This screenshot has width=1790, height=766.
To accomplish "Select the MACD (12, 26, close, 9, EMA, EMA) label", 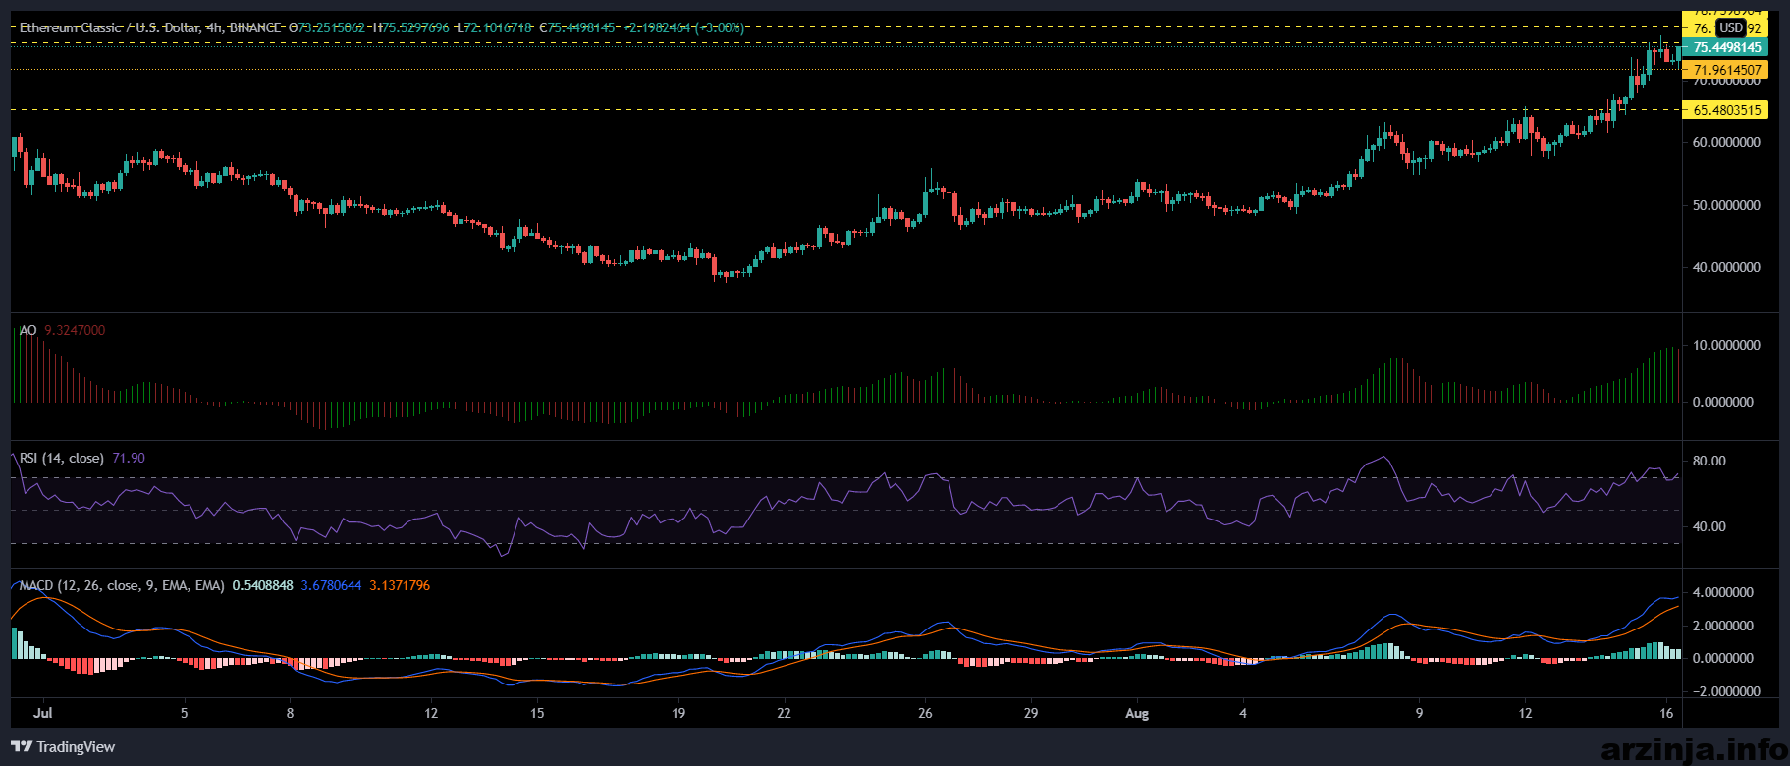I will (122, 585).
